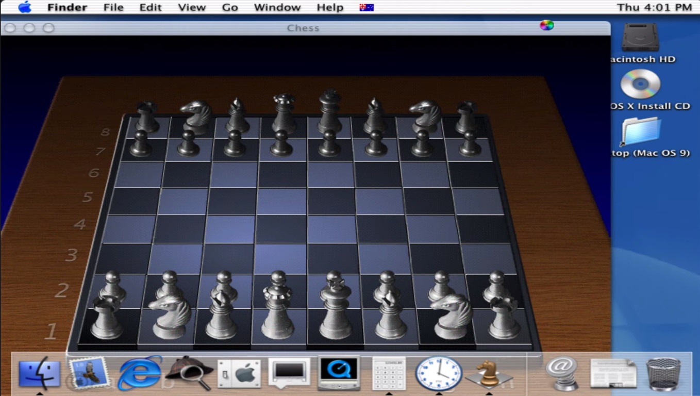The image size is (700, 396).
Task: Close the Chess window
Action: click(x=10, y=28)
